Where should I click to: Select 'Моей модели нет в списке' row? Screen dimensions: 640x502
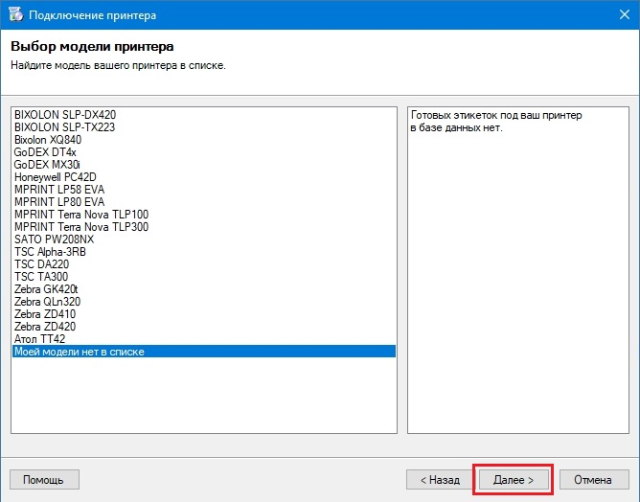pos(204,352)
